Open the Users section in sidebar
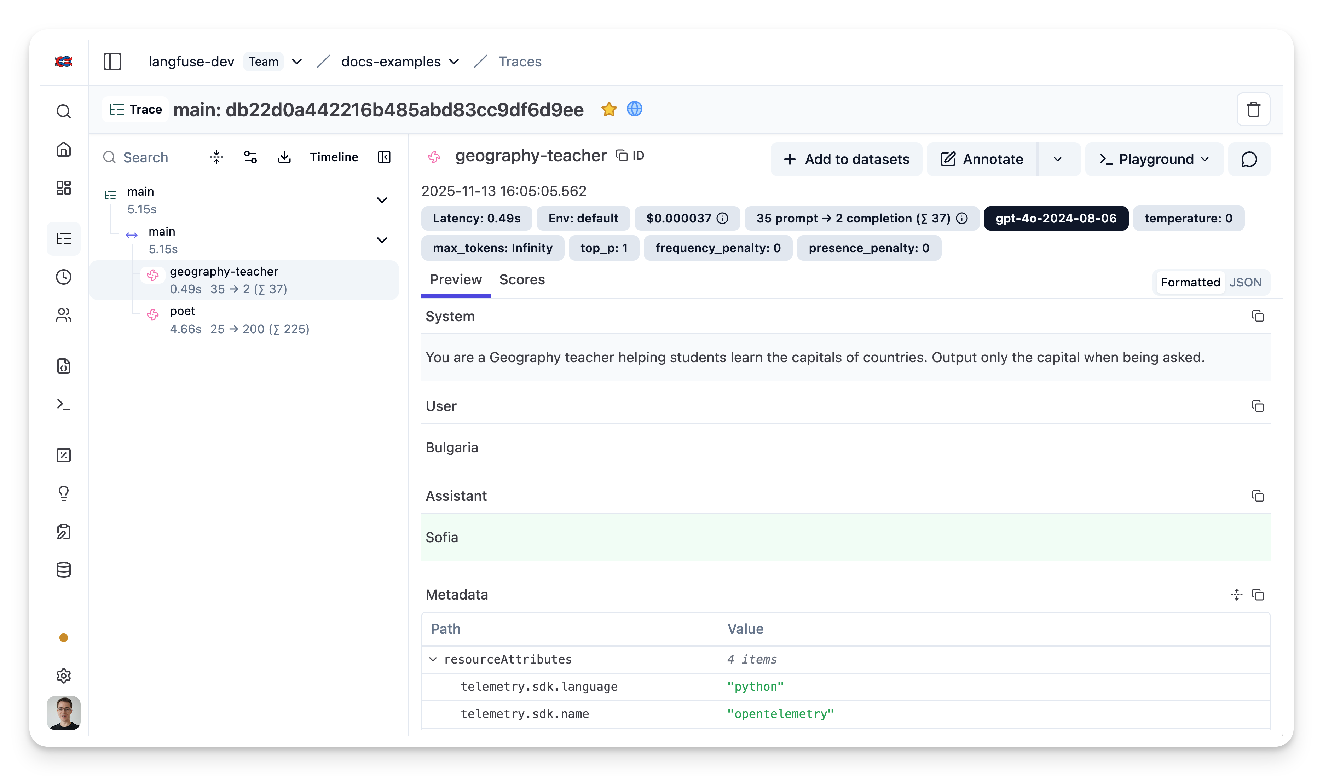Image resolution: width=1323 pixels, height=776 pixels. pyautogui.click(x=64, y=315)
